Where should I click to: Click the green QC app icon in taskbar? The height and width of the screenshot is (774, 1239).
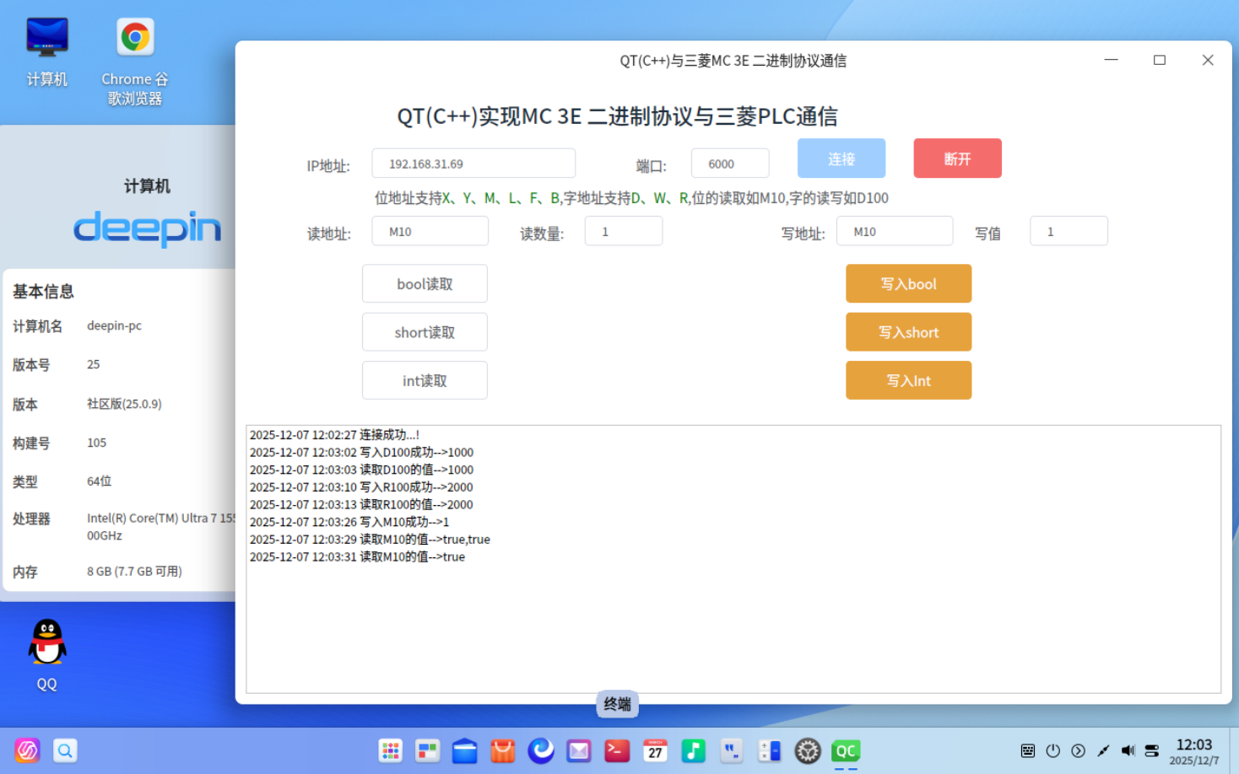coord(846,750)
